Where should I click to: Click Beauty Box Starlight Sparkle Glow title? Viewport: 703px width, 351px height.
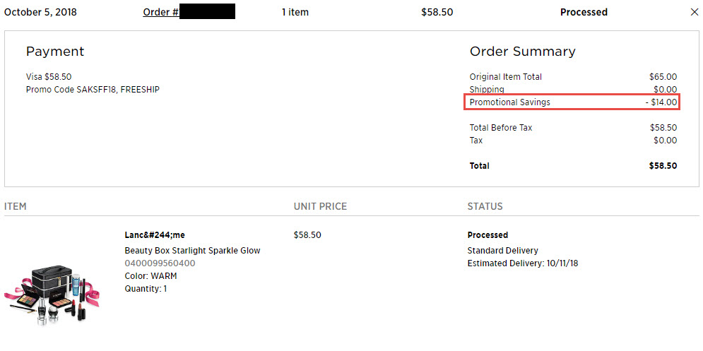pos(192,251)
